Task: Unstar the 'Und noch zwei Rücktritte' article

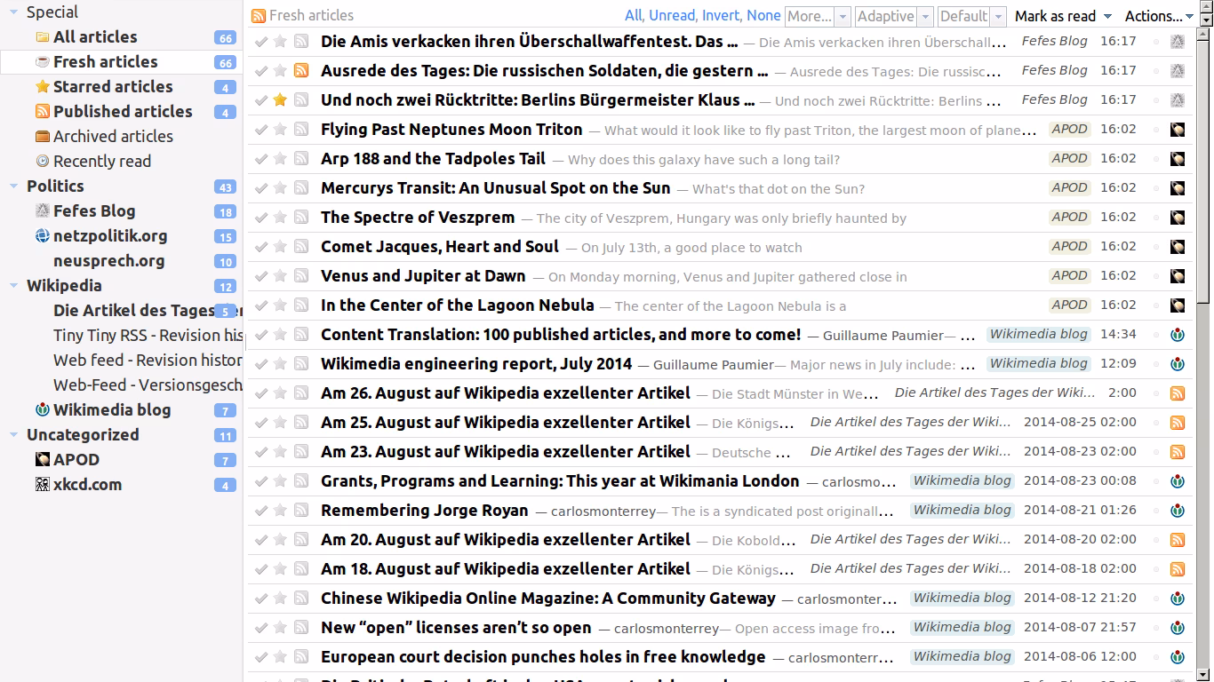Action: 280,100
